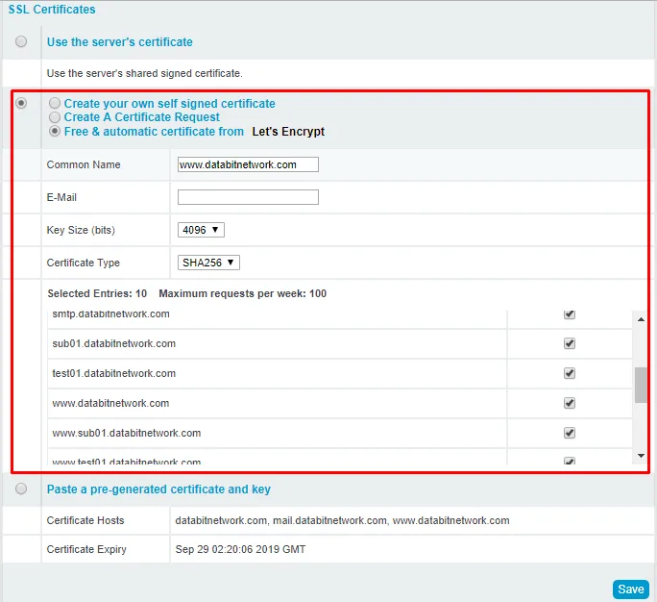Click scroll down arrow in entries list
The image size is (657, 602).
641,456
